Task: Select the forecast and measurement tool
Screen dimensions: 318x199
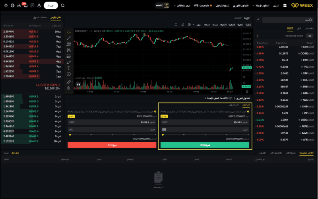Action: click(x=69, y=56)
